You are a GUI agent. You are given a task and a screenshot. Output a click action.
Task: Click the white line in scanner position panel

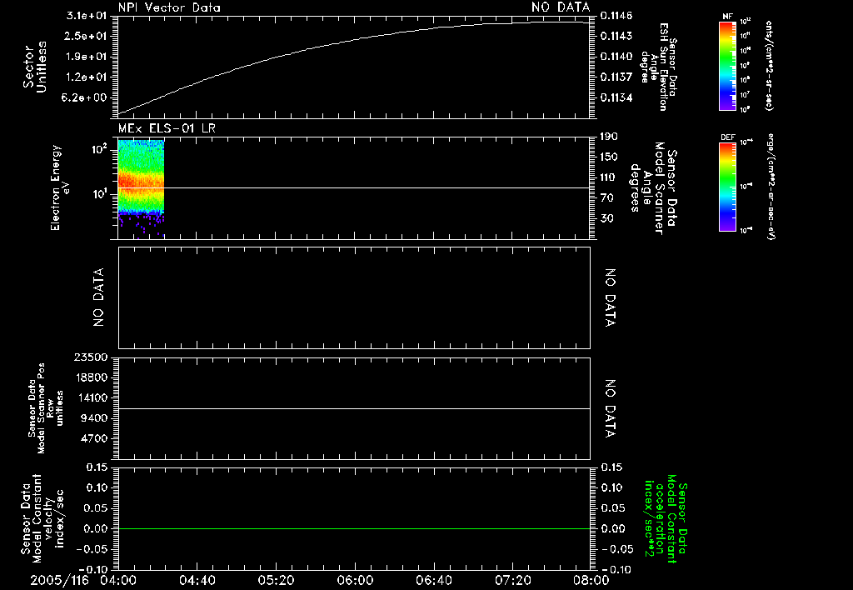pos(354,408)
